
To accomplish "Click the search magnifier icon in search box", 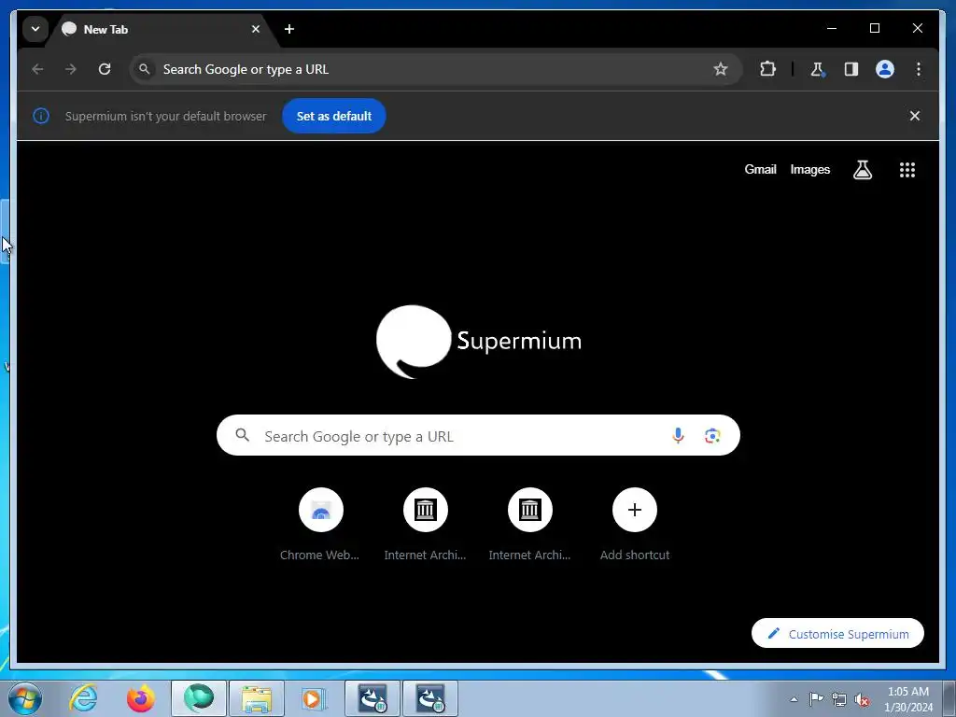I will click(243, 435).
